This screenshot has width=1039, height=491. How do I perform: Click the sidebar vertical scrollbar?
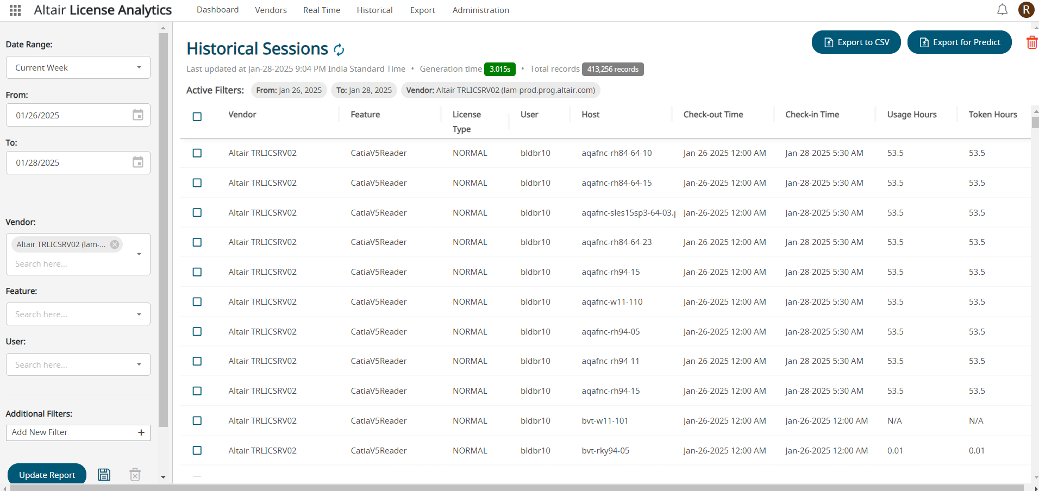click(x=163, y=230)
